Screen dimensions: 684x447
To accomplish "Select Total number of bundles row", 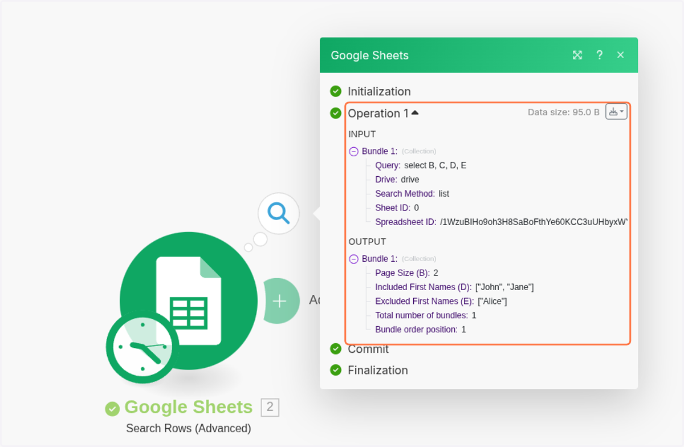I will coord(426,315).
